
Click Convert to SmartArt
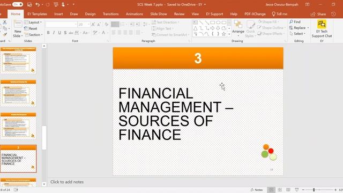coord(170,34)
